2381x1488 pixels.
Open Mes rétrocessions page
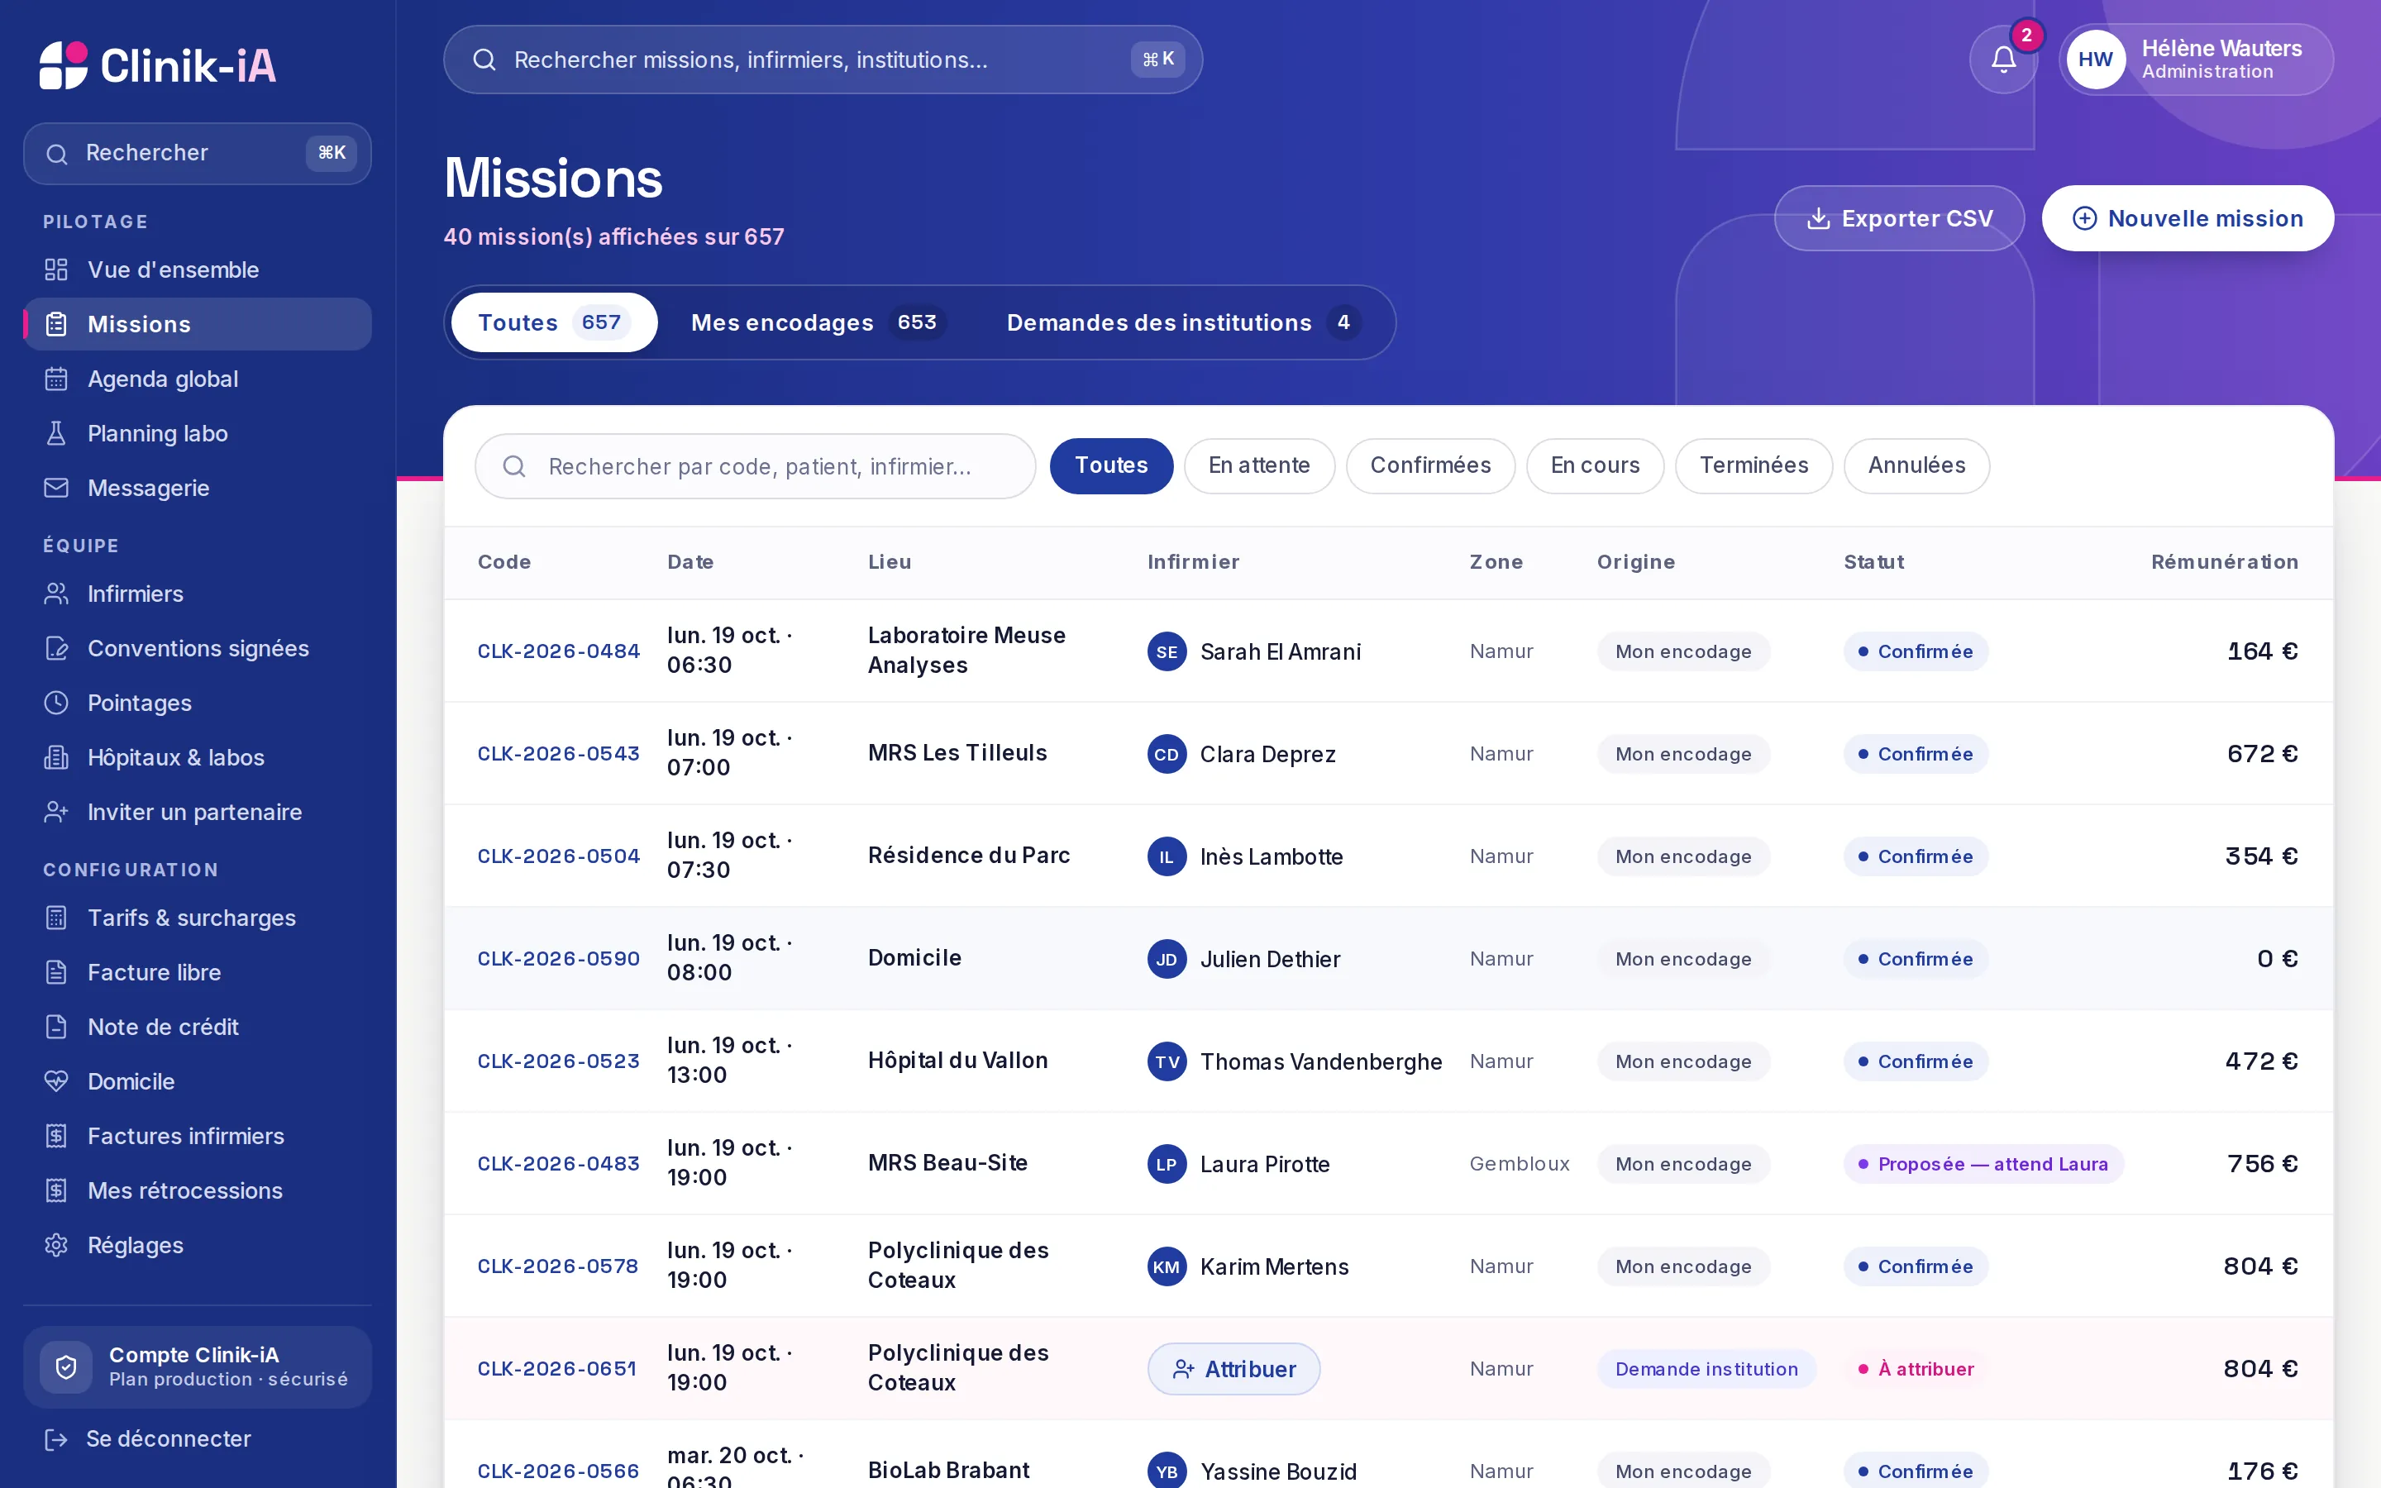[x=197, y=1190]
